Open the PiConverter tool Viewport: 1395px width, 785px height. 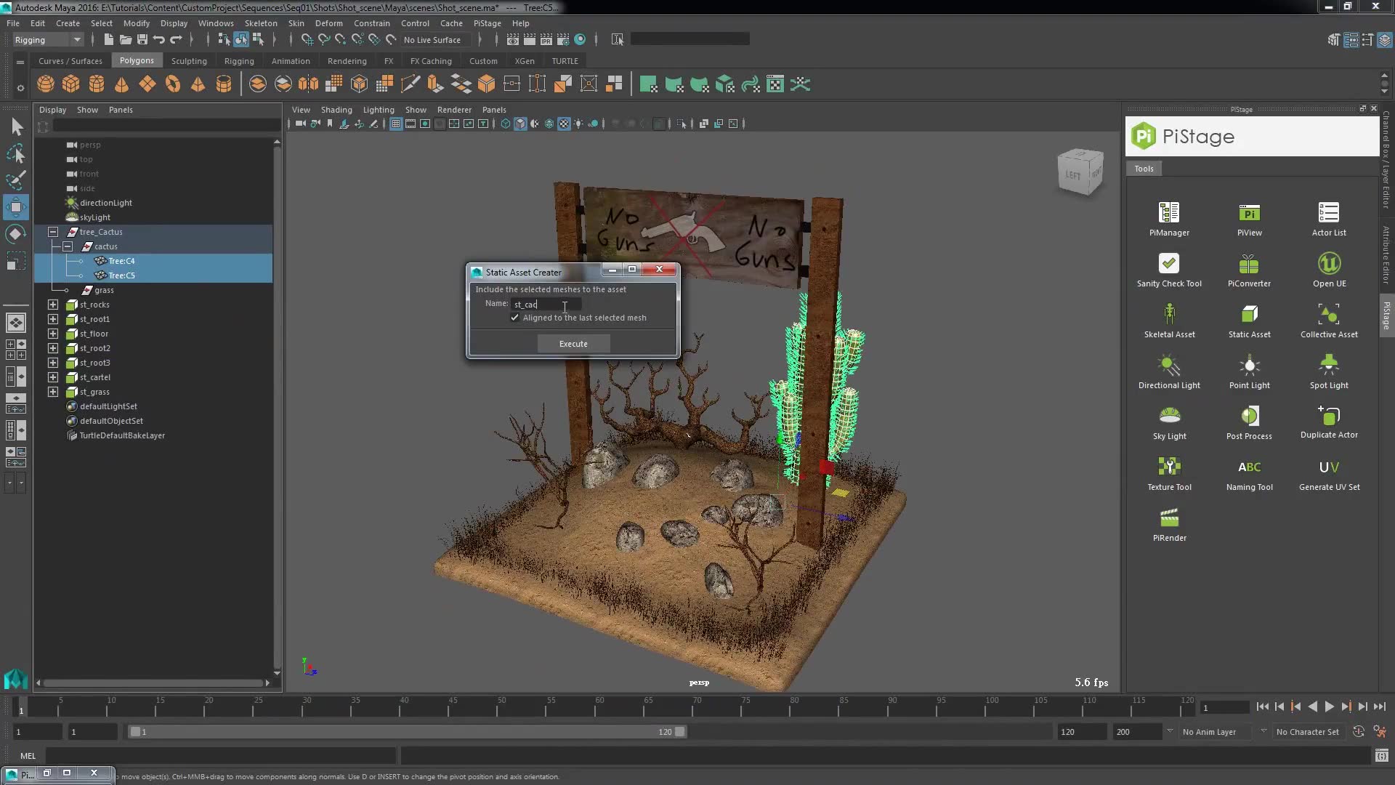click(1248, 264)
